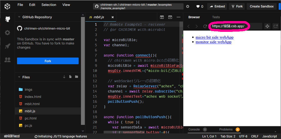Image resolution: width=281 pixels, height=139 pixels.
Task: Click the like heart icon
Action: pyautogui.click(x=198, y=6)
